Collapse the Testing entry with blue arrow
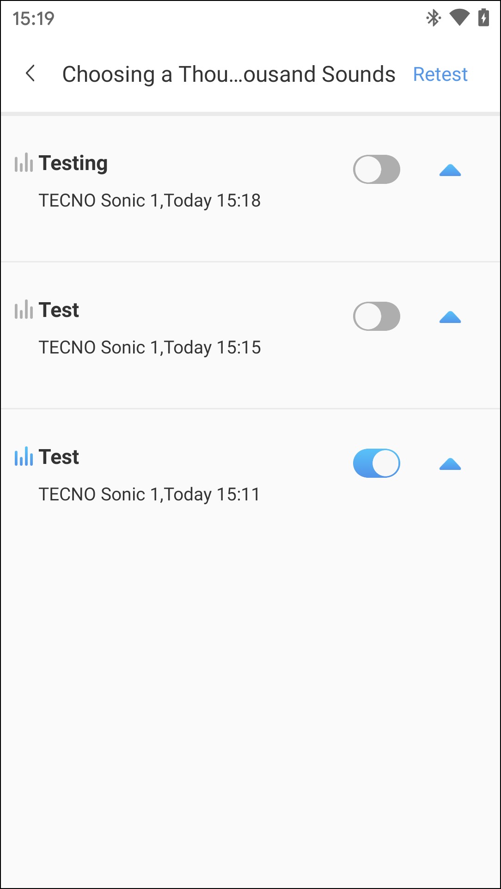 tap(450, 170)
